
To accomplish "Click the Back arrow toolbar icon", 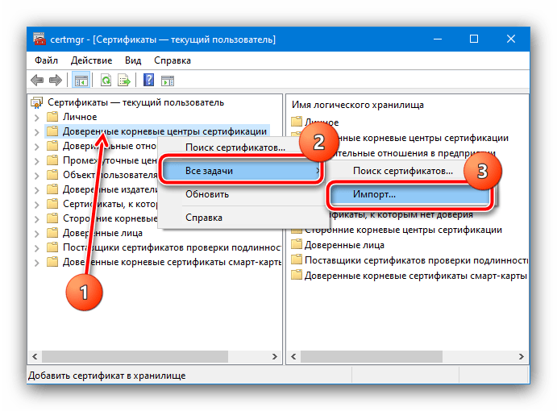I will (37, 81).
